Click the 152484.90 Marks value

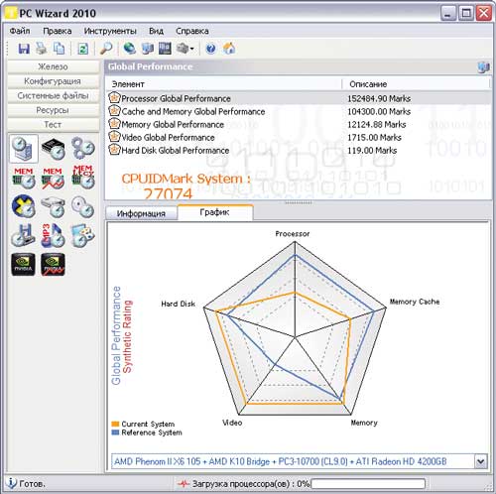click(379, 98)
